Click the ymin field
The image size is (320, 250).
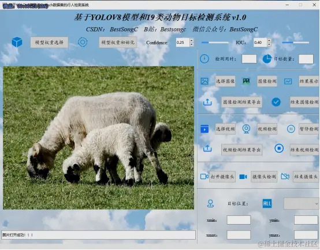pyautogui.click(x=306, y=220)
